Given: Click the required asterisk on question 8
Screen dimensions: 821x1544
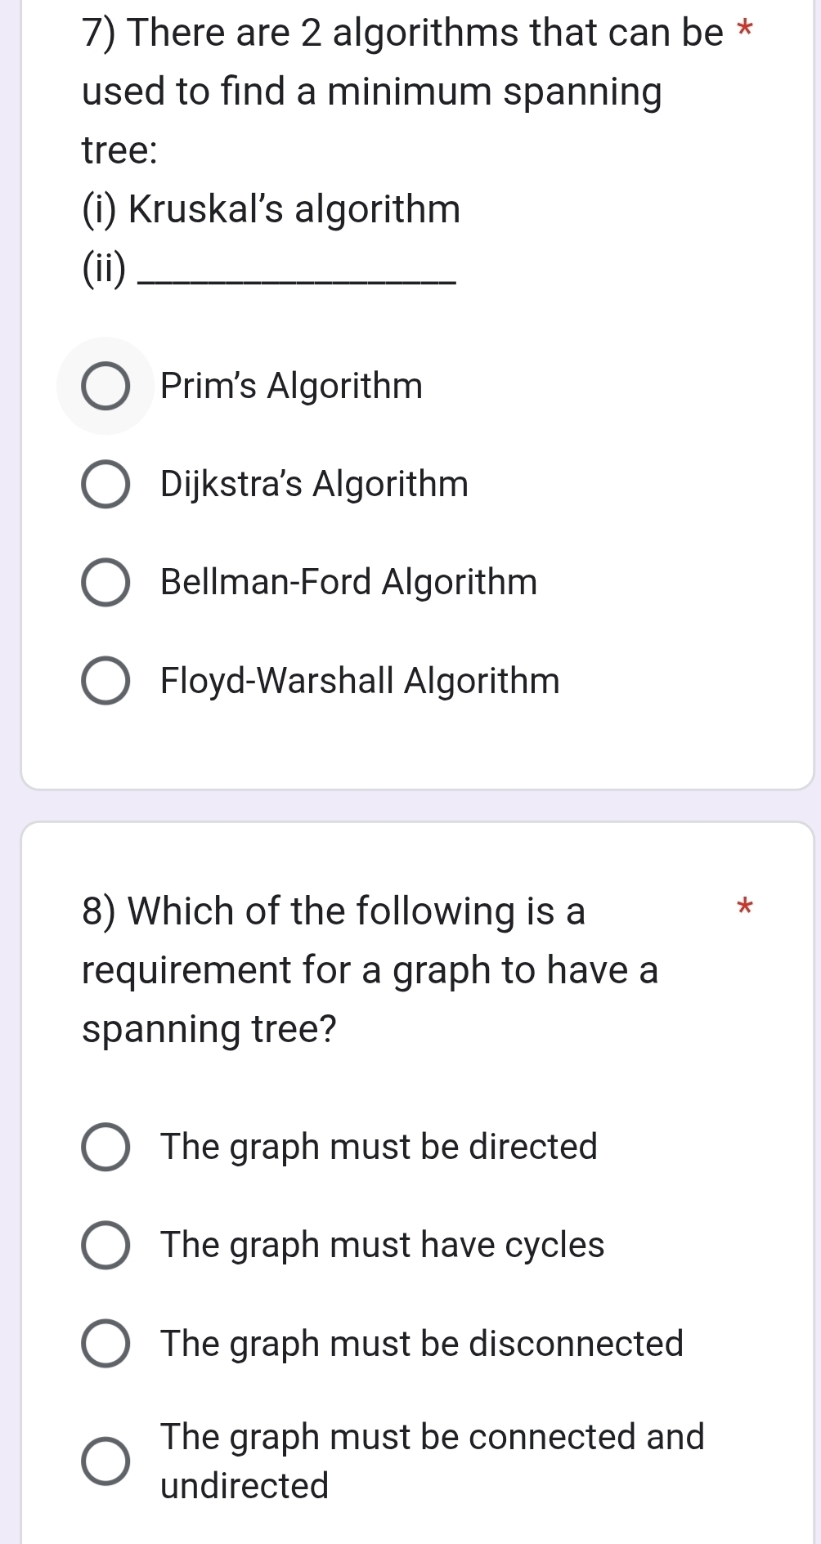Looking at the screenshot, I should click(x=745, y=907).
